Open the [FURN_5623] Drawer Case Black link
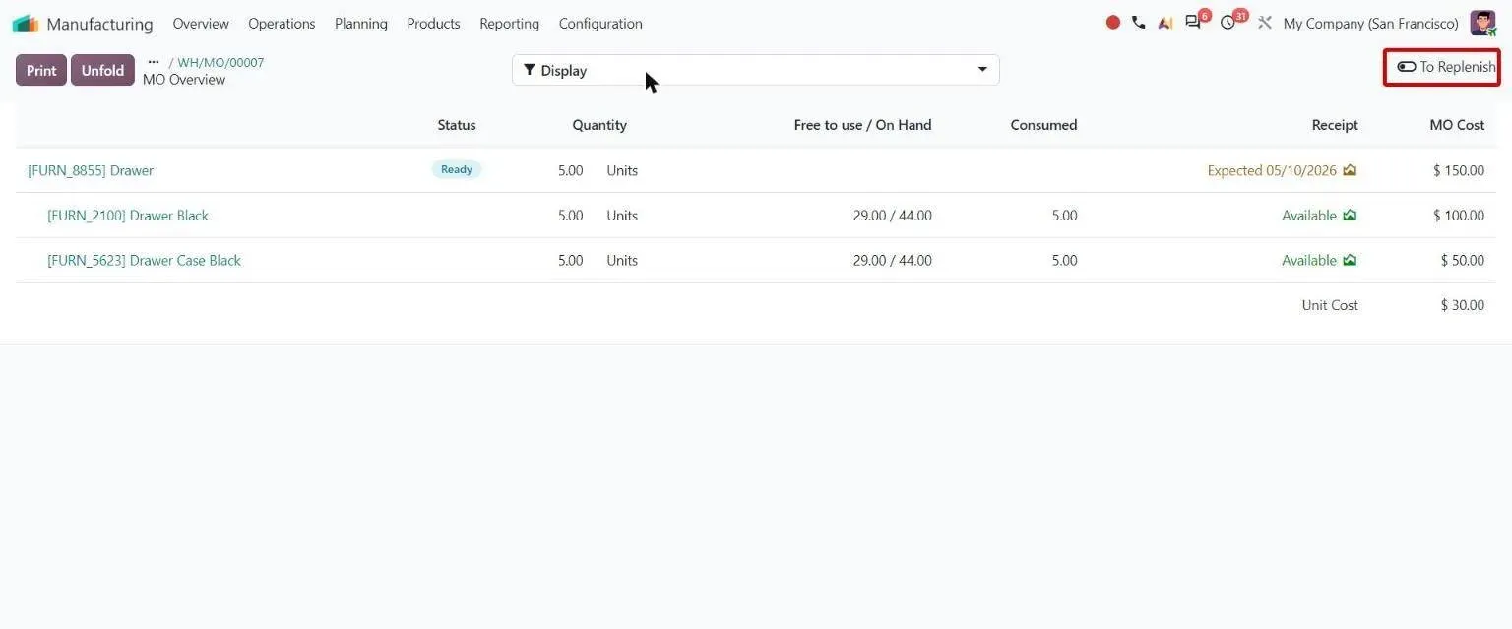The height and width of the screenshot is (629, 1512). tap(144, 261)
